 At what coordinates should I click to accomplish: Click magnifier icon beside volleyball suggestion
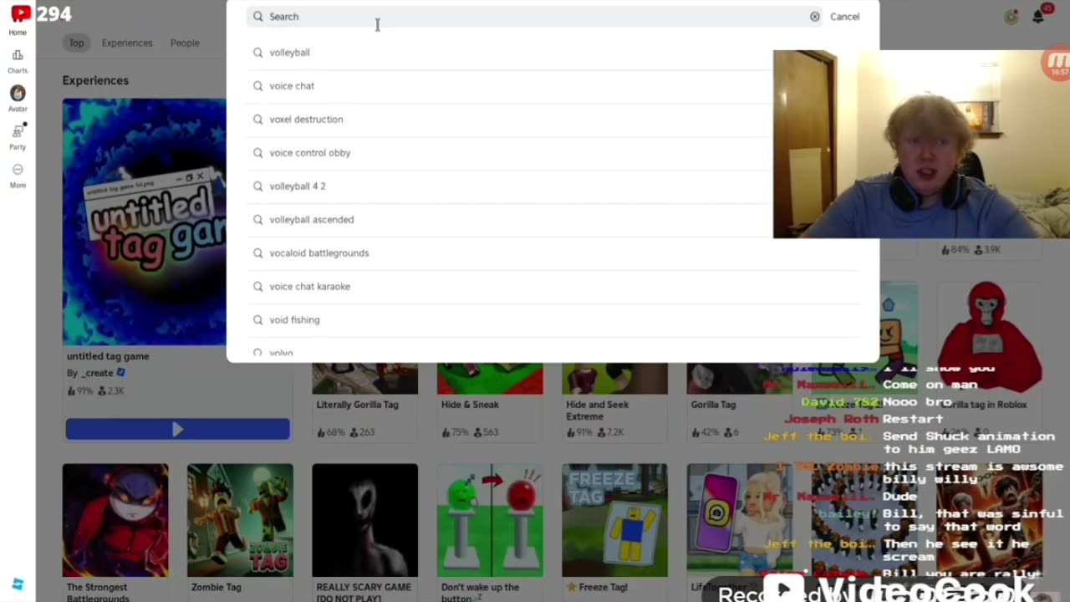coord(258,53)
